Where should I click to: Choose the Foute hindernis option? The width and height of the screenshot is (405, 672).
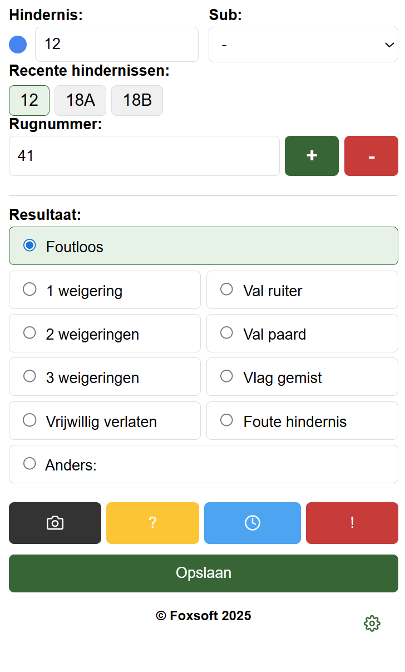click(227, 420)
